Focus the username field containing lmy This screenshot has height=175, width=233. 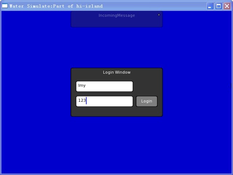[104, 86]
